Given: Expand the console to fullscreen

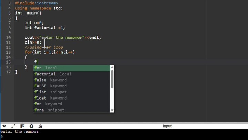Looking at the screenshot, I should tap(13, 126).
